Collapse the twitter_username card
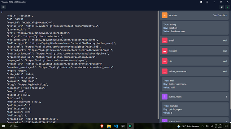The image size is (231, 129). coord(194,71)
